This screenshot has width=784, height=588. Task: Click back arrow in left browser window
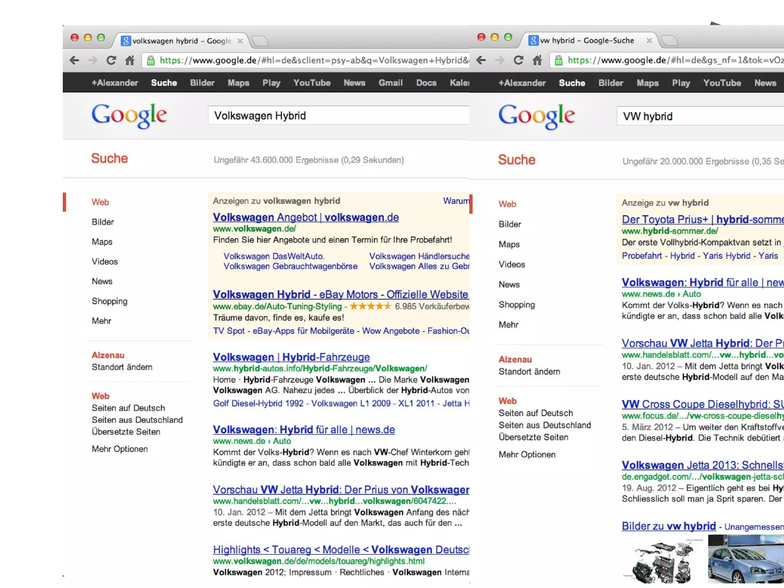pyautogui.click(x=74, y=60)
